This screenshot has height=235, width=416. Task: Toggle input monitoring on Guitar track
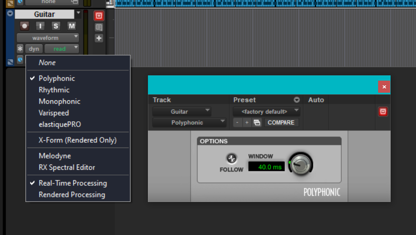40,26
